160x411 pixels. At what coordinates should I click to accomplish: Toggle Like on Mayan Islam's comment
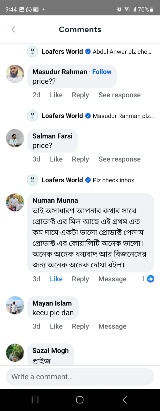point(56,326)
